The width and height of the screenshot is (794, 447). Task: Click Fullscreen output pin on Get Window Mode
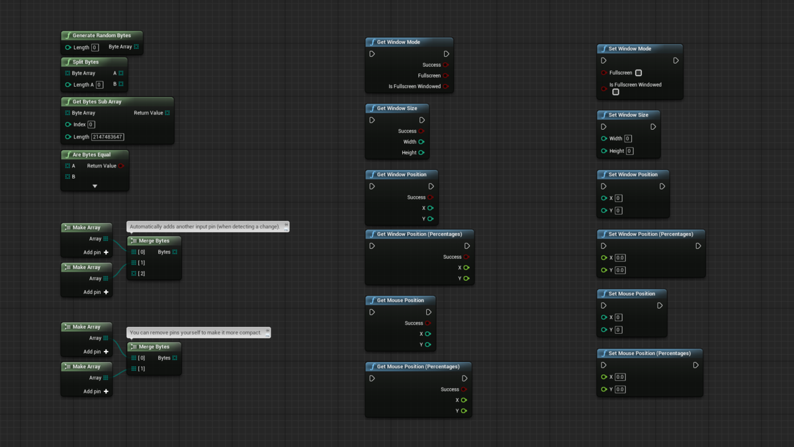coord(446,75)
